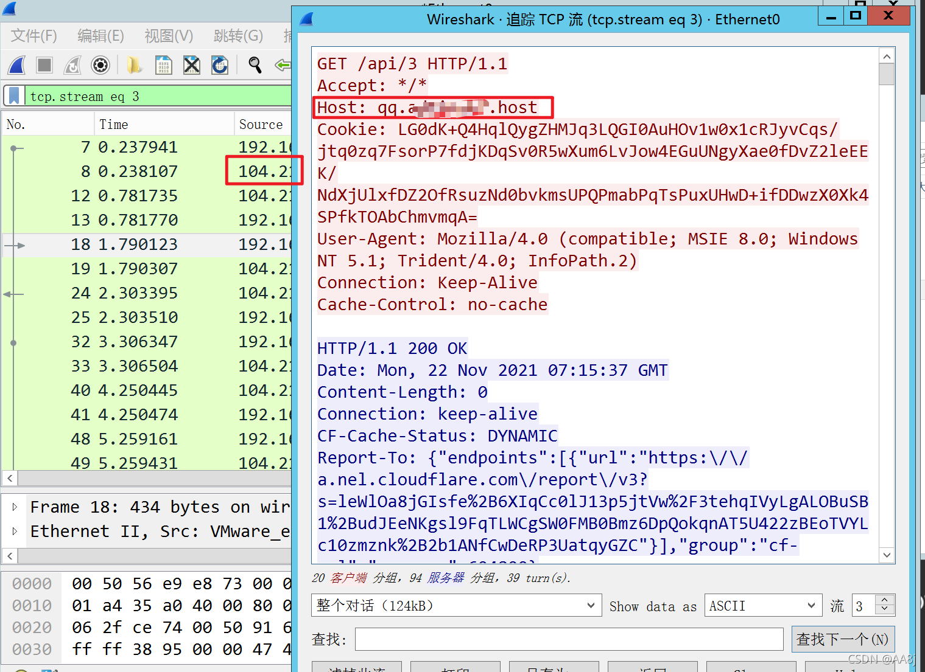Open the 视图(V) menu
Screen dimensions: 925x672
[169, 36]
